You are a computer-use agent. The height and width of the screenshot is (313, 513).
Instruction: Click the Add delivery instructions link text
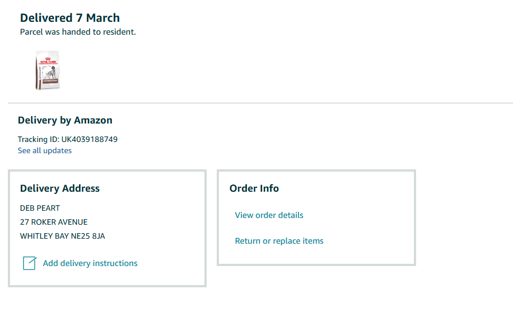tap(90, 263)
